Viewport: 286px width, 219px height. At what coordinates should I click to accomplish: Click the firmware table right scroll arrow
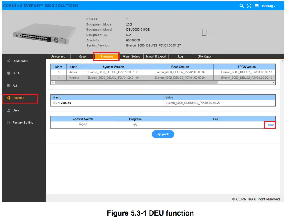pos(273,83)
